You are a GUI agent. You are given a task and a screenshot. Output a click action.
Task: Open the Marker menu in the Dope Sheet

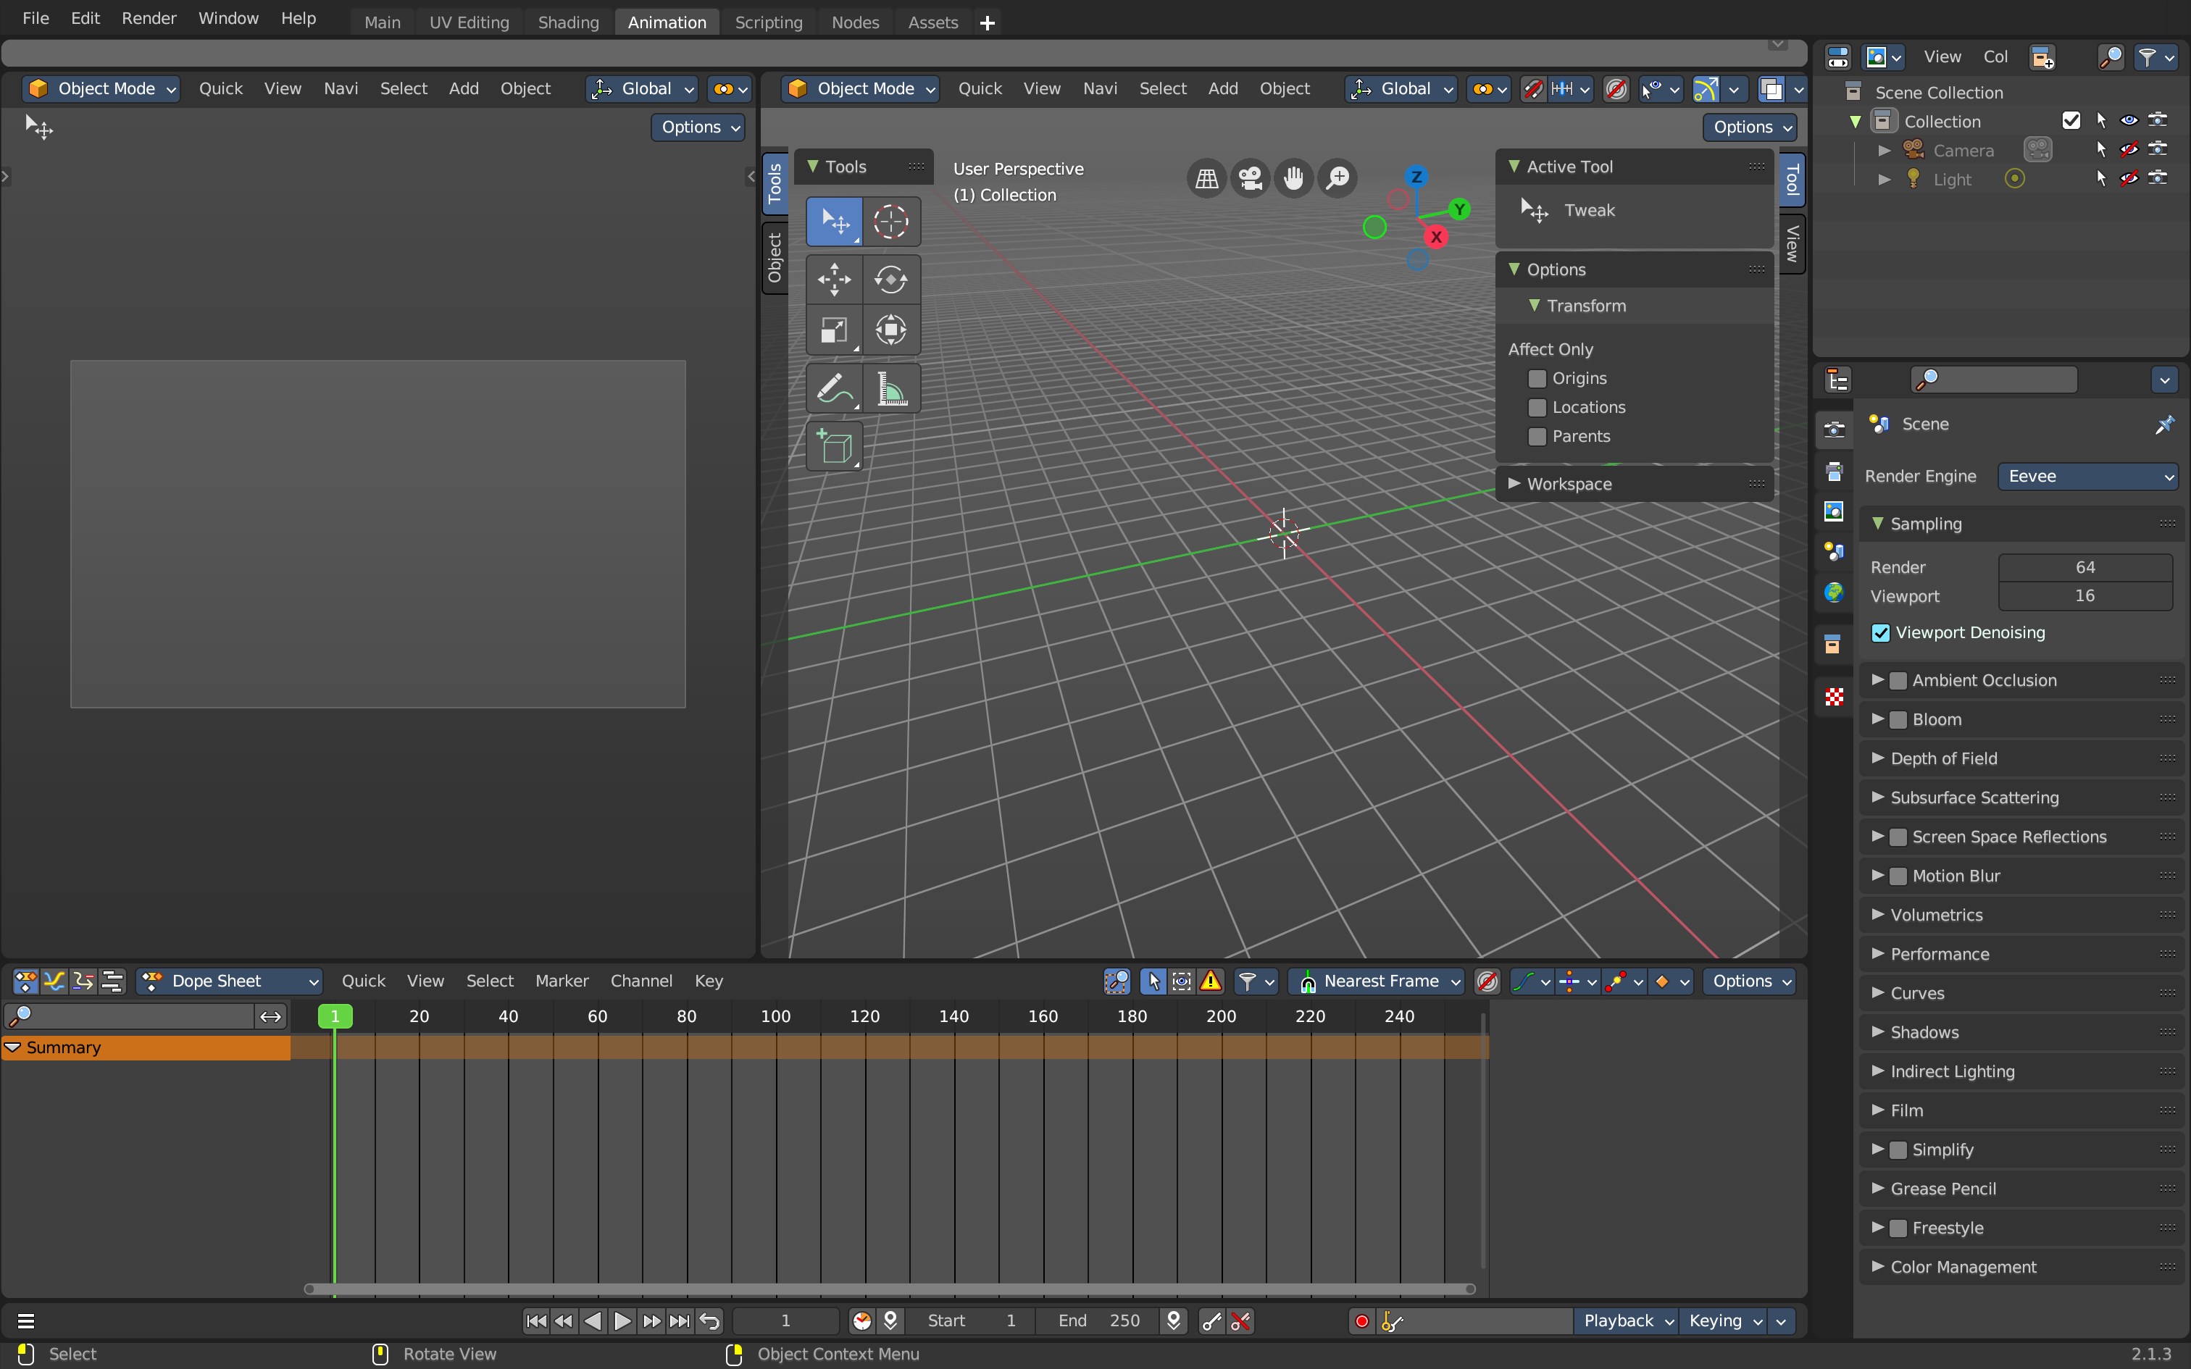click(x=562, y=981)
